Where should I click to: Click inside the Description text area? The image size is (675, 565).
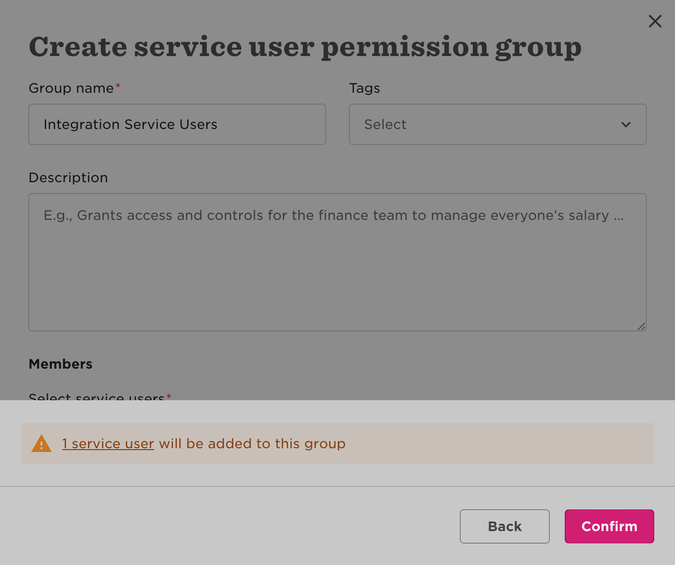(x=337, y=268)
